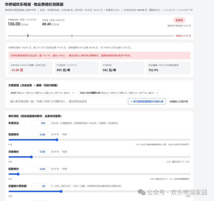Focus the new scheme name input field
Screen dimensions: 214x201
click(x=67, y=102)
